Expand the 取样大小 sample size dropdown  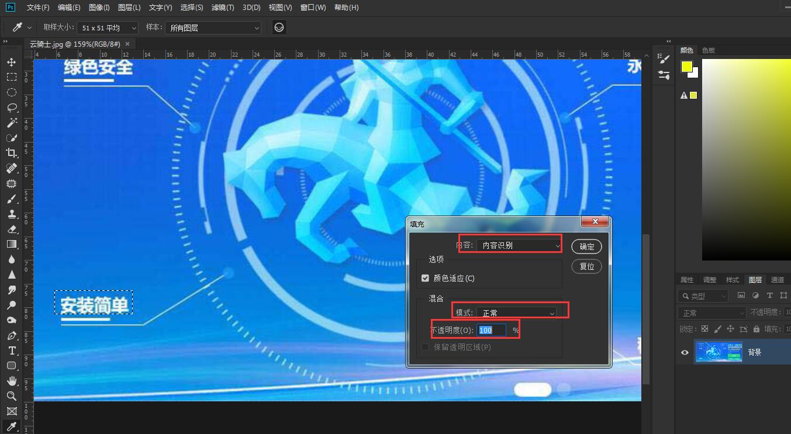108,28
